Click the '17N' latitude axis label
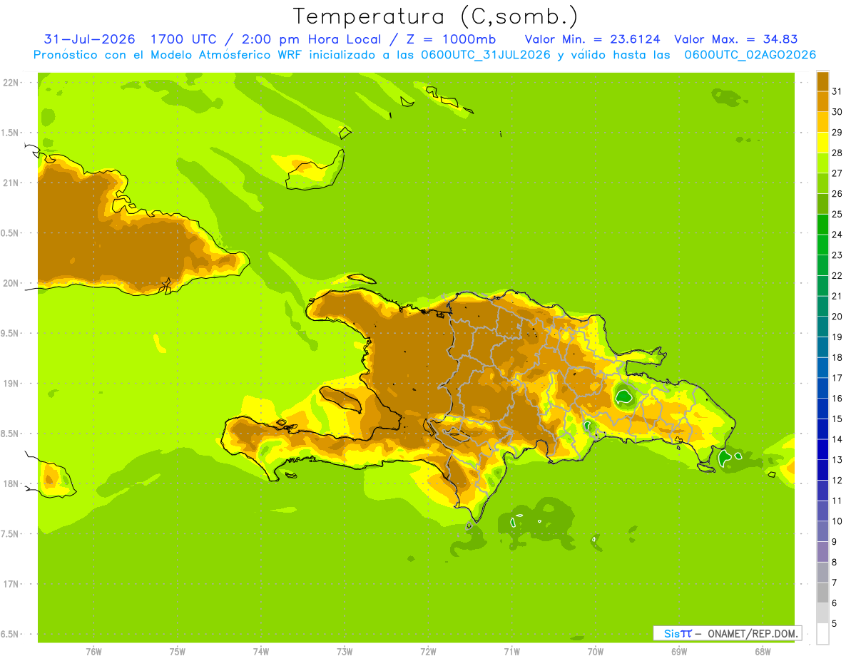The image size is (856, 661). 12,584
